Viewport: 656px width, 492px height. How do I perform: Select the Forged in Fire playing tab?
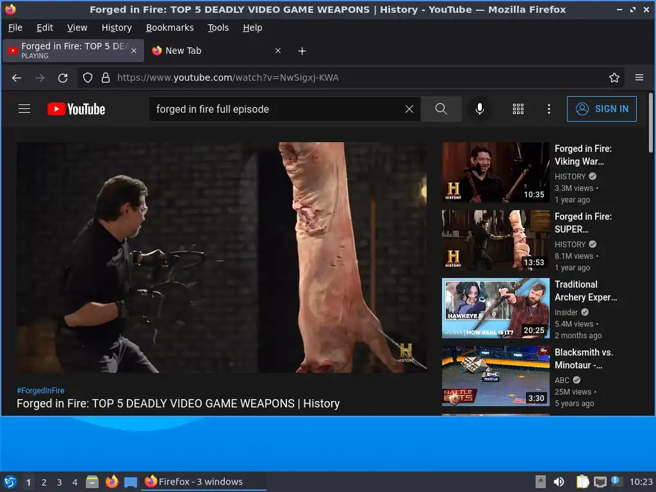(73, 51)
